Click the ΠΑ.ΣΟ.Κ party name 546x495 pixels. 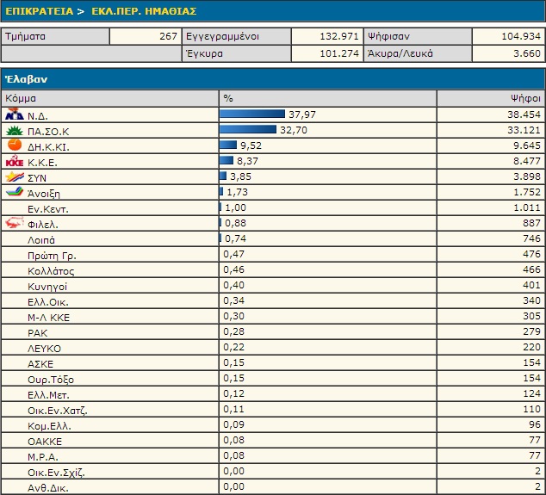(x=48, y=132)
